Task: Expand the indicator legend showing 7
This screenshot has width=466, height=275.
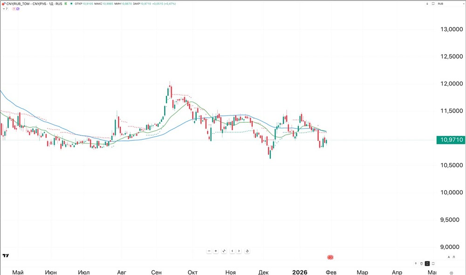Action: coord(5,8)
